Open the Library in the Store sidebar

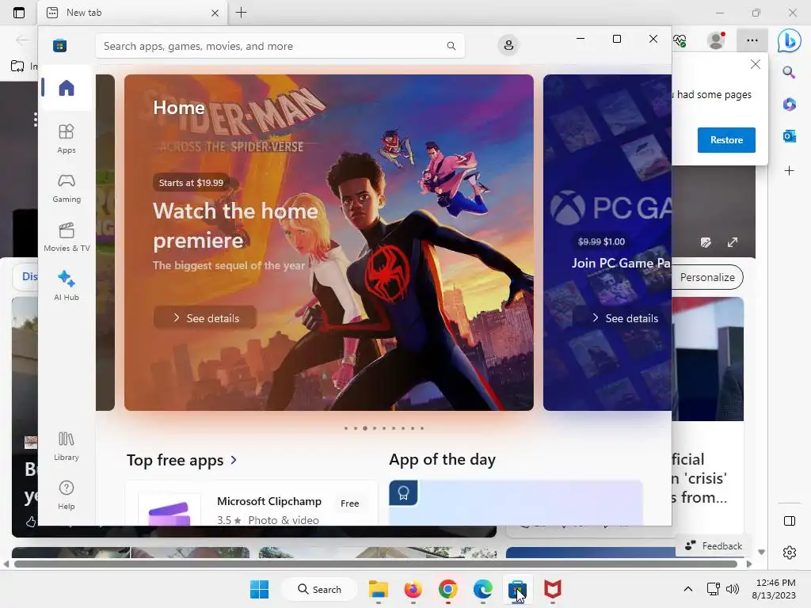click(x=67, y=446)
